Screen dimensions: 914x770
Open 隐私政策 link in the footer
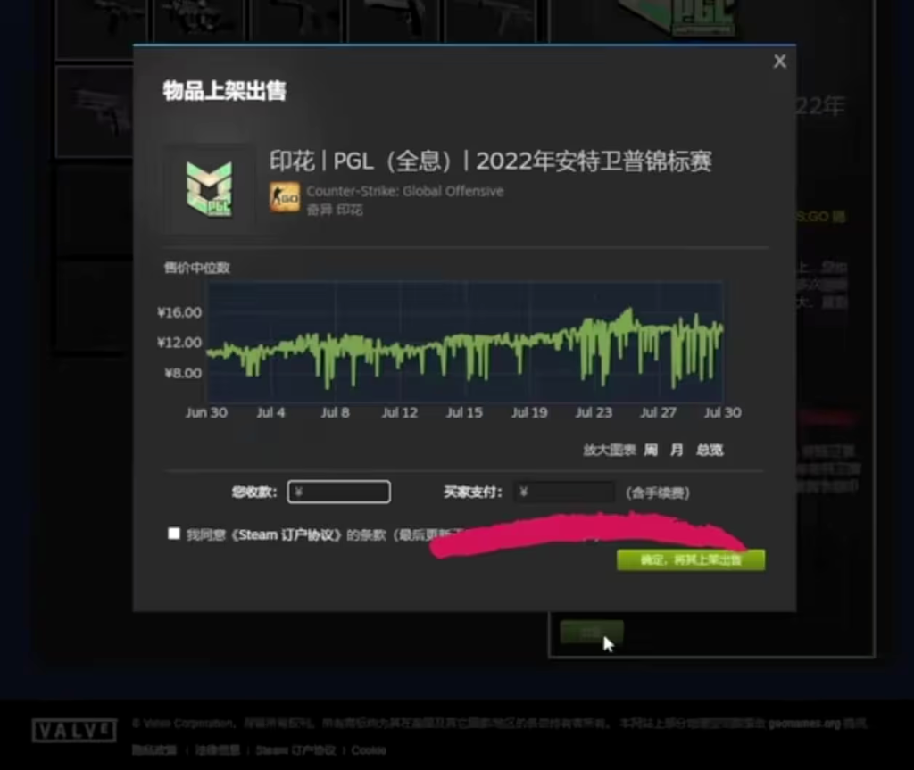154,749
